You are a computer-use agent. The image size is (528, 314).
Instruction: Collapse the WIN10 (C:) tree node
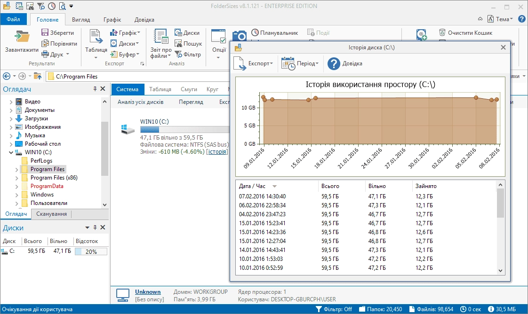[x=11, y=152]
